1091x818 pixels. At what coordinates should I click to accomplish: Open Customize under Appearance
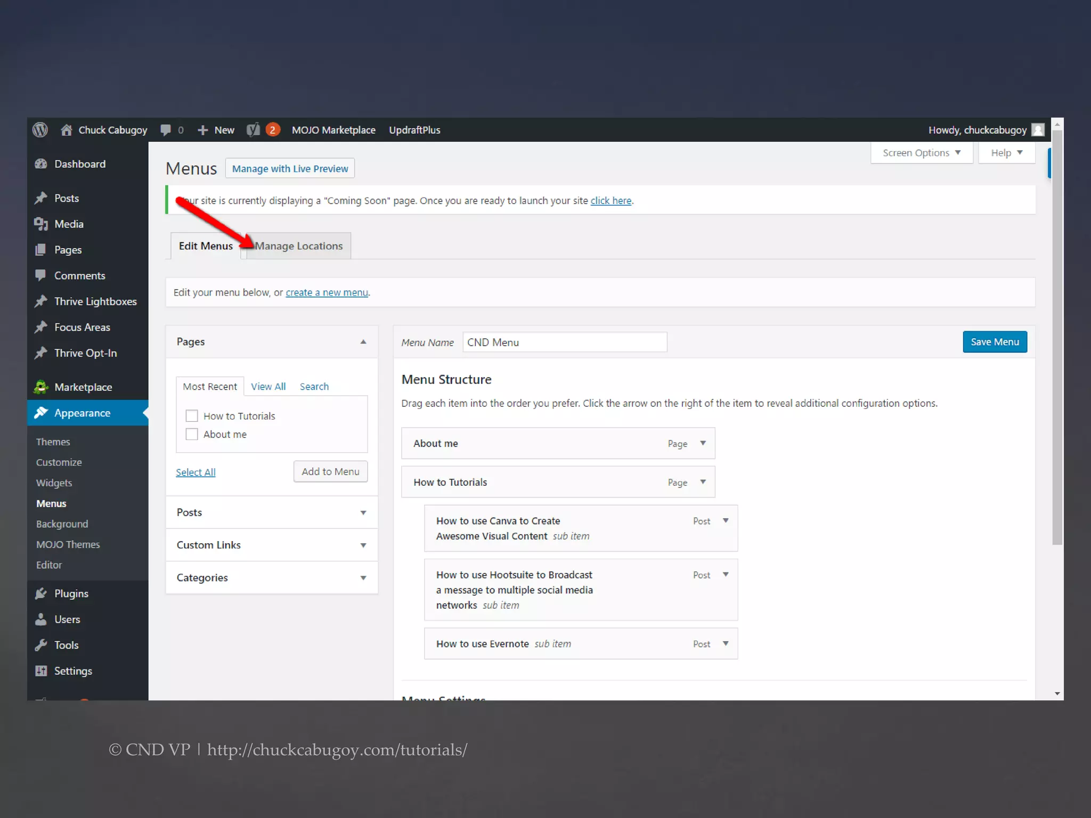[x=59, y=462]
